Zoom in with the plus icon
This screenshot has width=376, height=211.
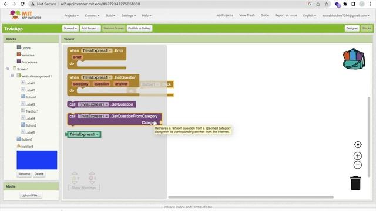coord(358,156)
